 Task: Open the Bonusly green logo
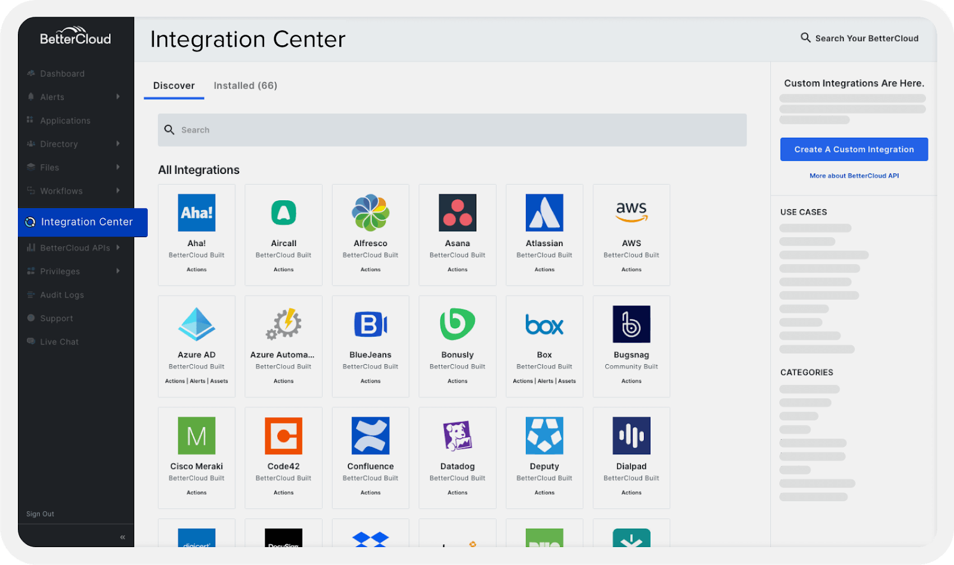(457, 324)
